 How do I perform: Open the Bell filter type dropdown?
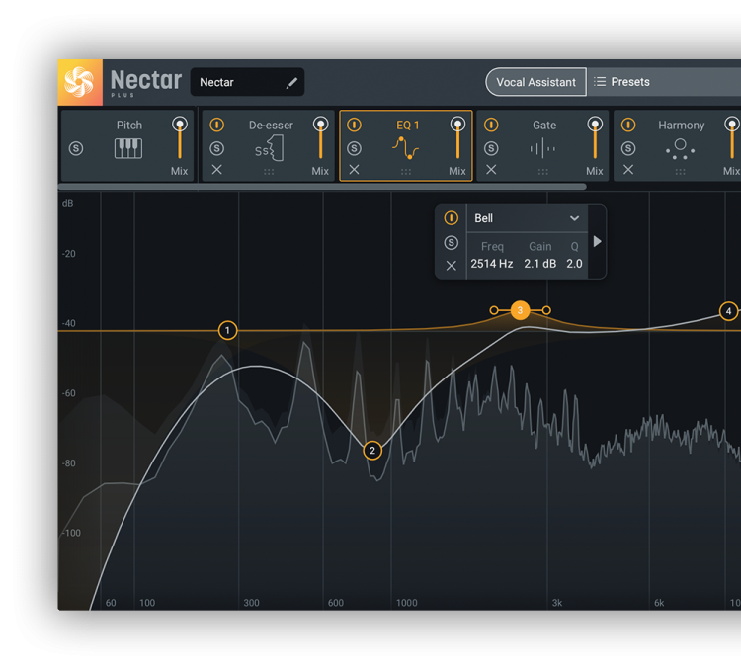(x=527, y=218)
